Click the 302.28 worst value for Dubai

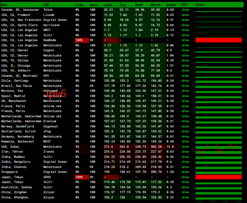(x=156, y=147)
